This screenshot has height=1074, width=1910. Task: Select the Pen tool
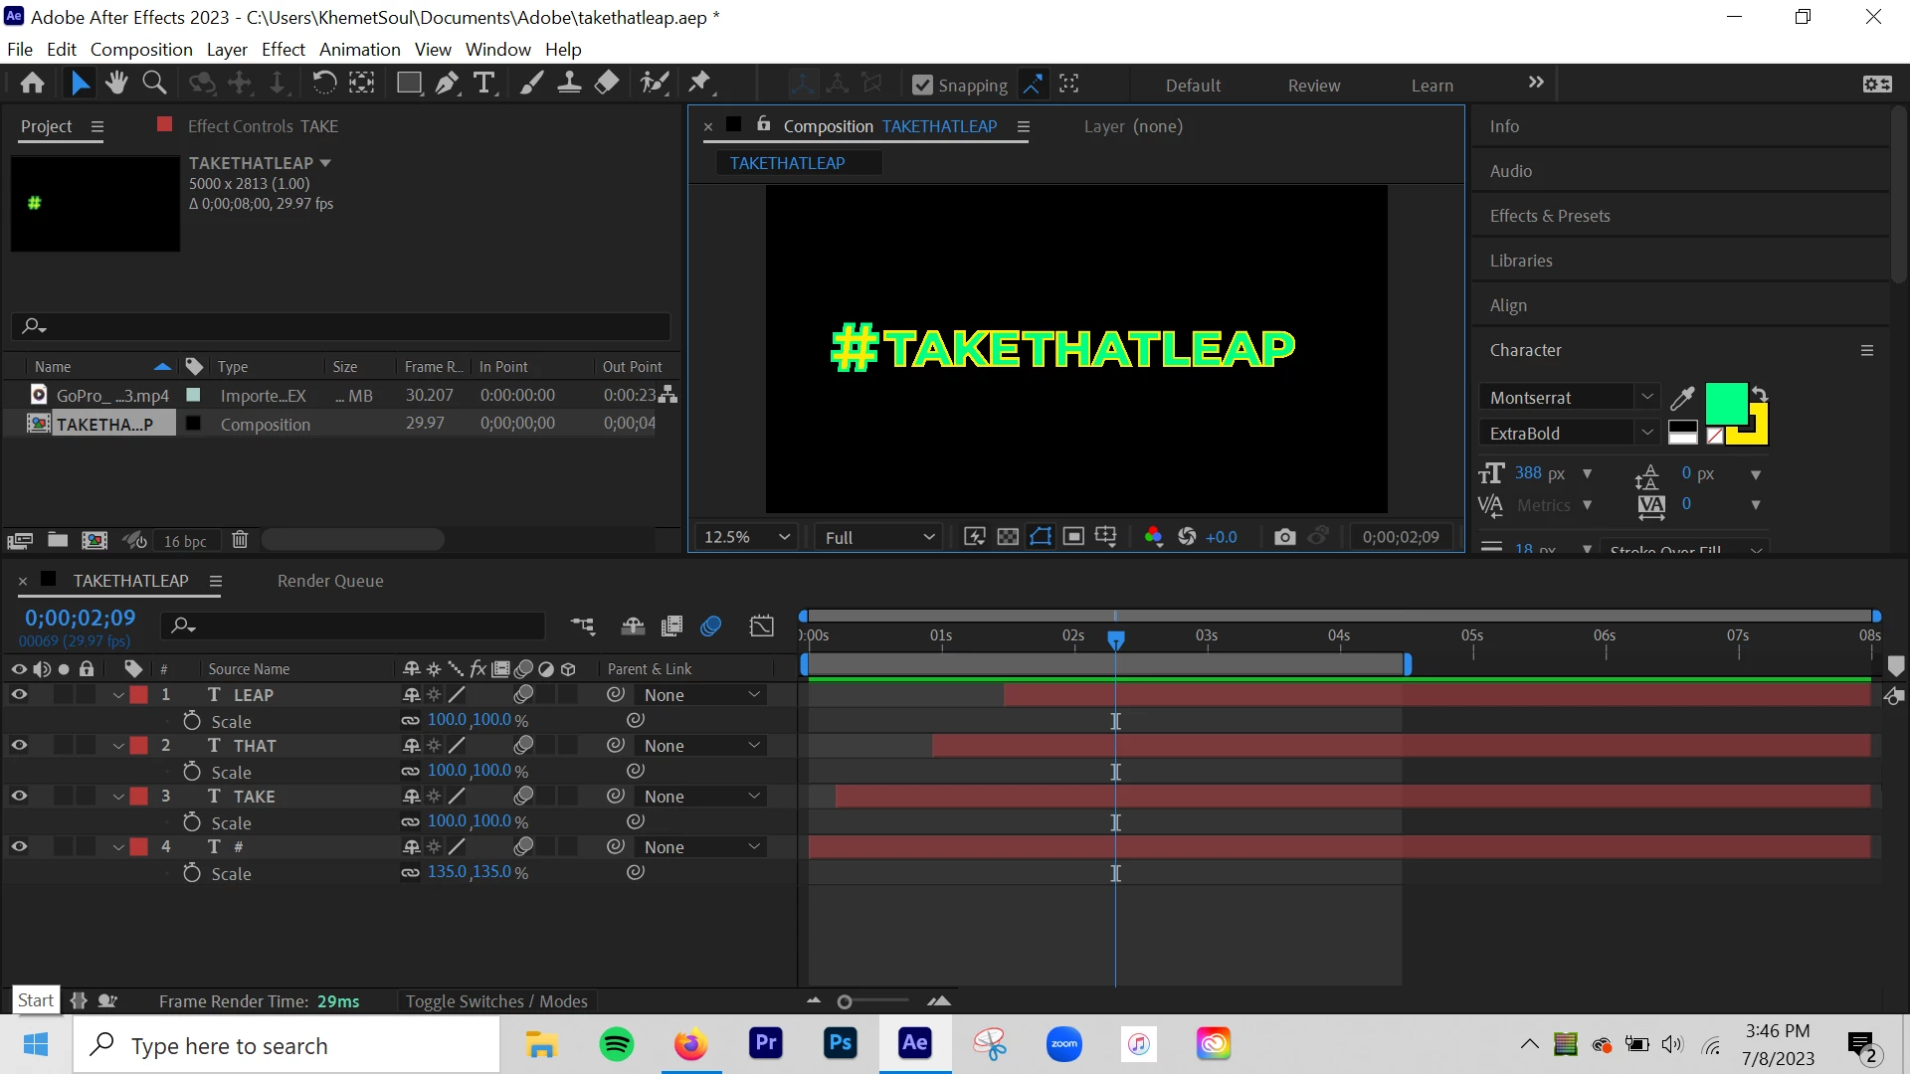click(x=447, y=84)
